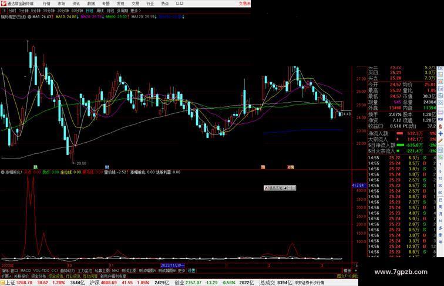Expand 更多 indicator list
The height and width of the screenshot is (286, 444).
tap(181, 271)
